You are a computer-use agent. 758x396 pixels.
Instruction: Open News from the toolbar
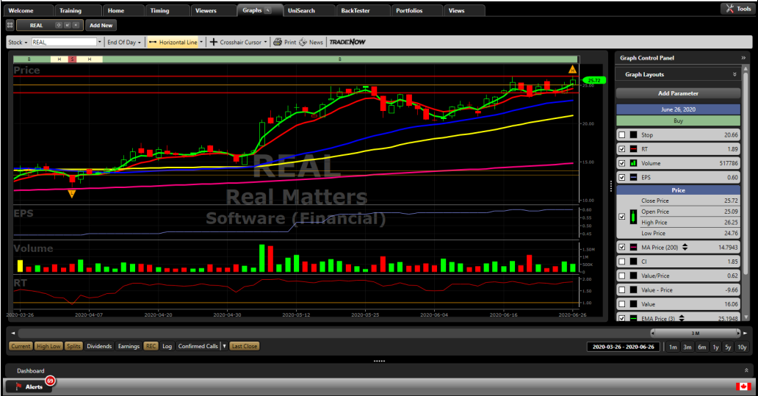pos(311,42)
